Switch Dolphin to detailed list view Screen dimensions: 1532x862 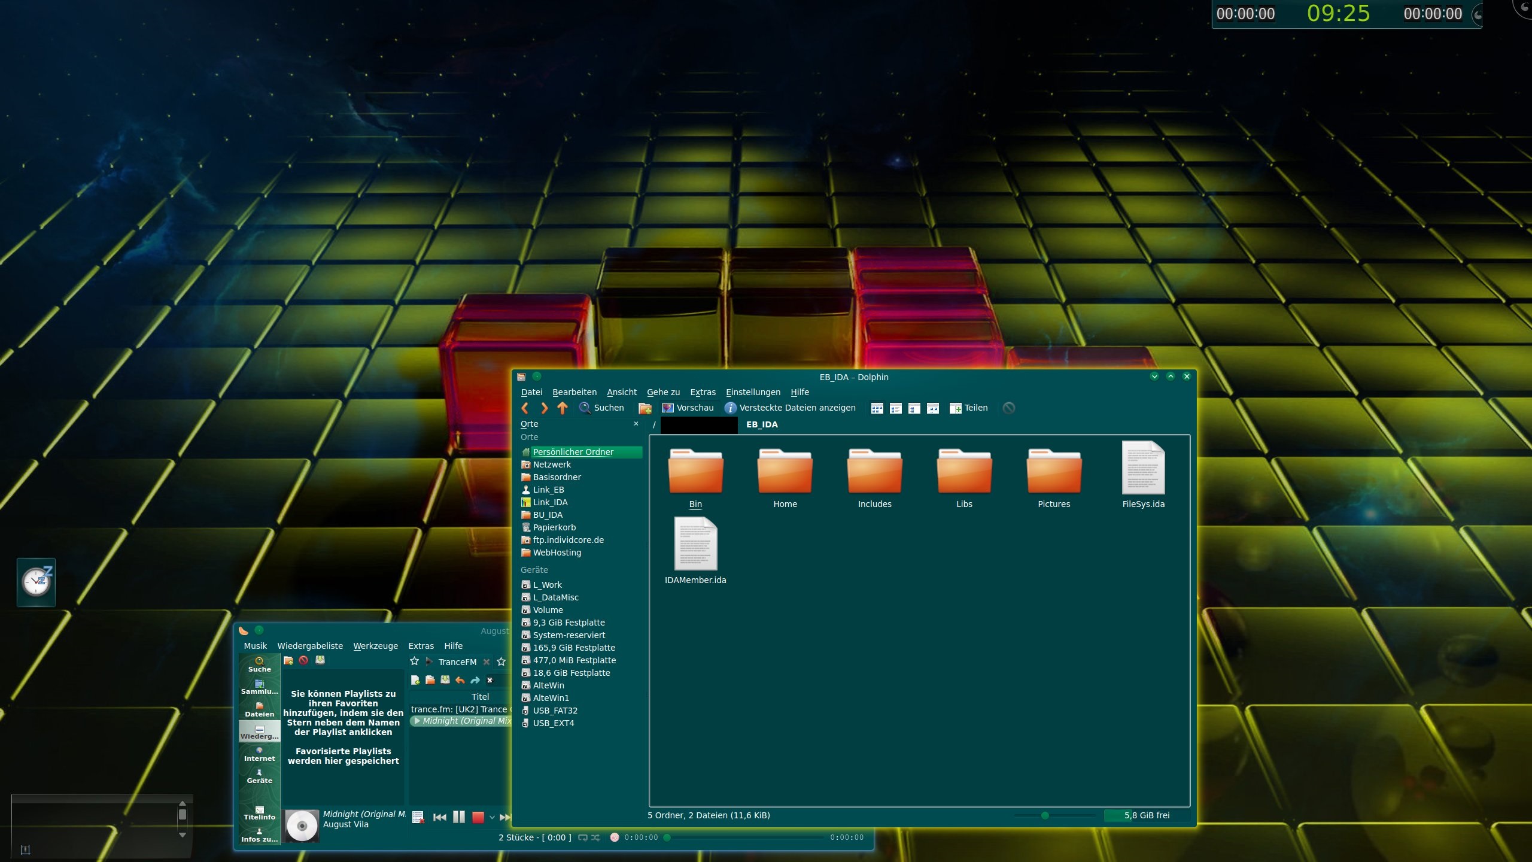pos(896,408)
